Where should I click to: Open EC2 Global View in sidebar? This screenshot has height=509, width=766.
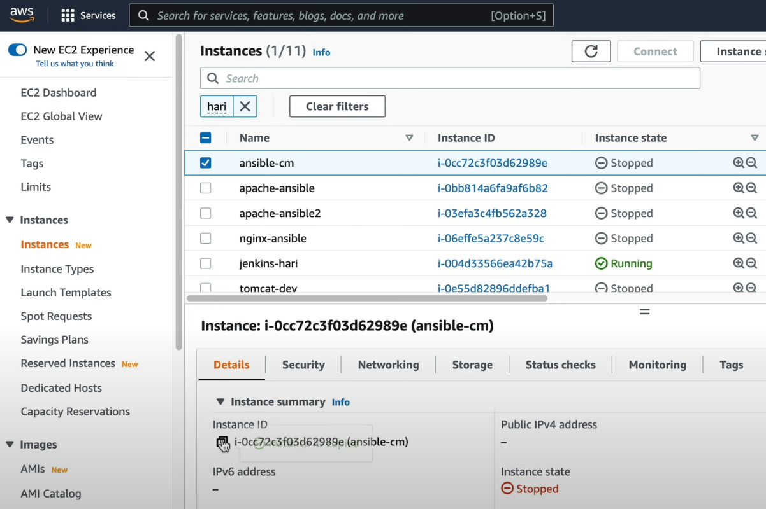[x=61, y=116]
